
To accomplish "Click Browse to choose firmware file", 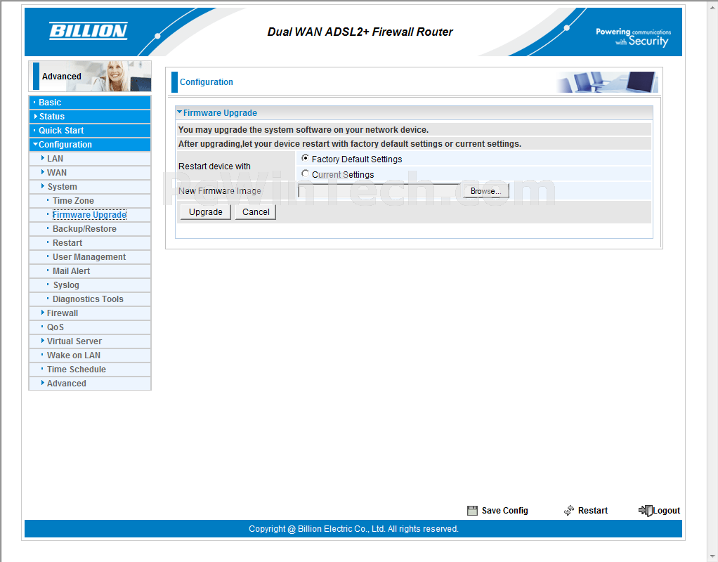I will pos(485,191).
